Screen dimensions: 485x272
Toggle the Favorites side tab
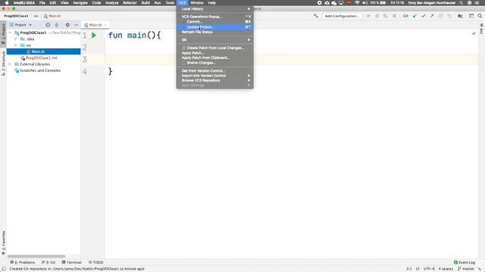click(x=3, y=243)
